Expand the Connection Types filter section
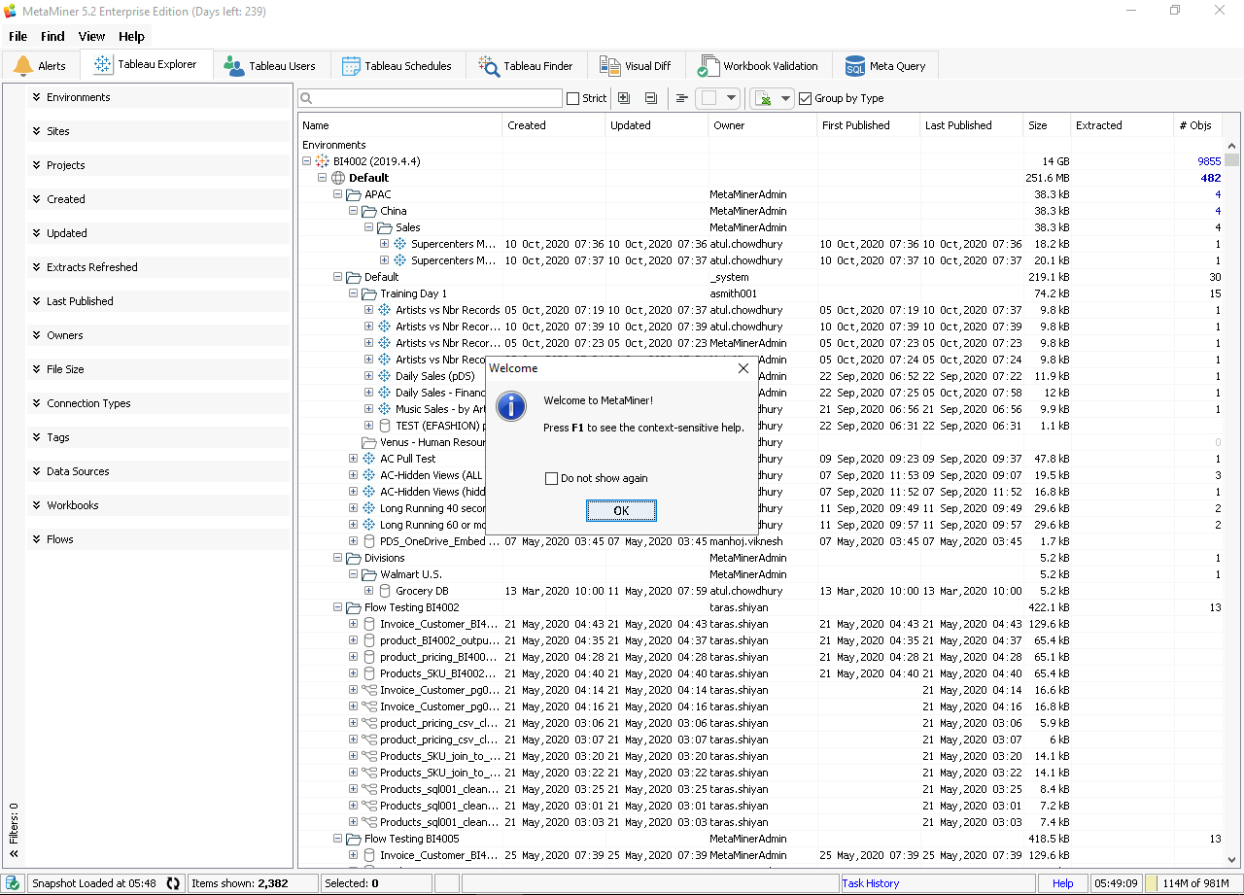 pyautogui.click(x=158, y=403)
